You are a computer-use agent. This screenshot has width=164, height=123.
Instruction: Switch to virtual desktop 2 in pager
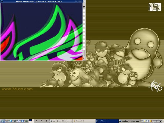[x=36, y=121]
